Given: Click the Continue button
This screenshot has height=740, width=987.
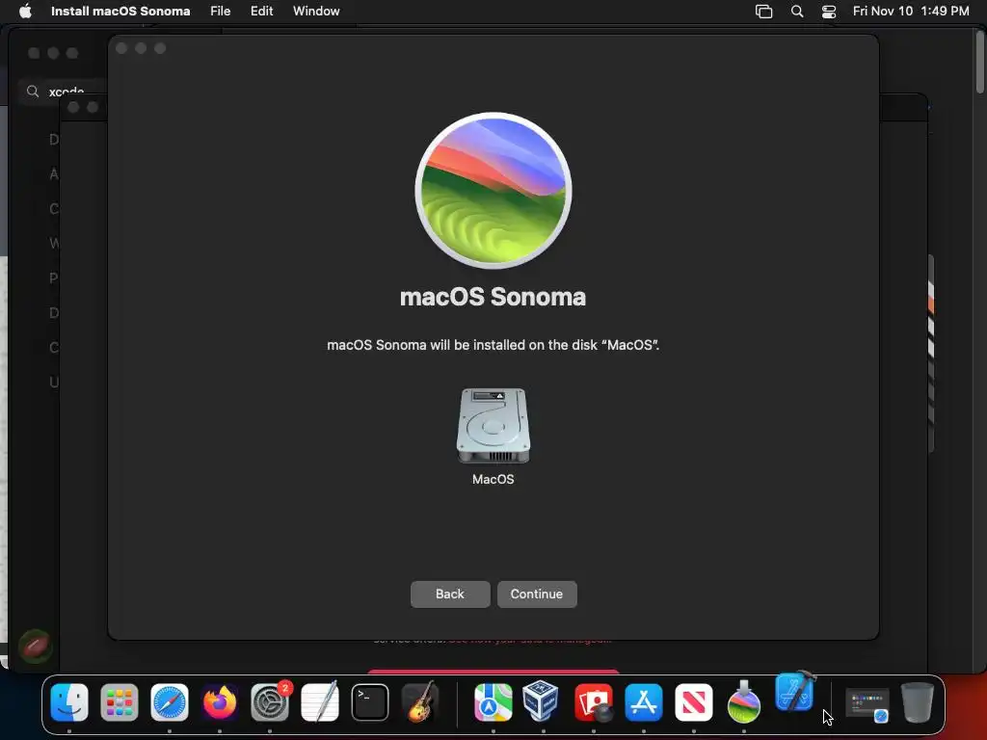Looking at the screenshot, I should pyautogui.click(x=536, y=594).
